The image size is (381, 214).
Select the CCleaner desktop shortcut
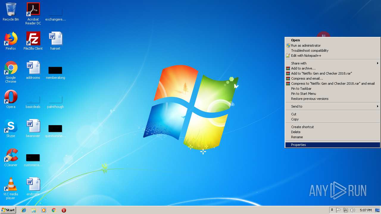[11, 158]
